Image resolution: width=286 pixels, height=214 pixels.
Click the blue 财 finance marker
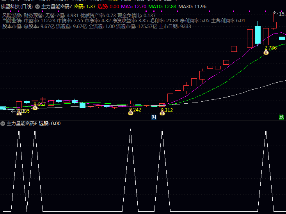click(x=154, y=117)
